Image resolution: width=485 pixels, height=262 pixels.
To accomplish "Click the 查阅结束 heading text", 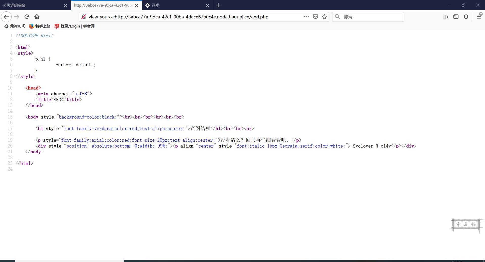I will pyautogui.click(x=200, y=128).
